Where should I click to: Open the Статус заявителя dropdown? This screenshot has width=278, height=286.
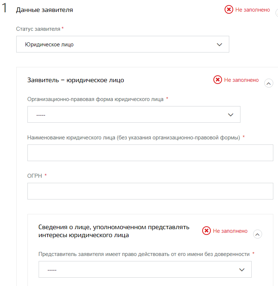pyautogui.click(x=123, y=44)
